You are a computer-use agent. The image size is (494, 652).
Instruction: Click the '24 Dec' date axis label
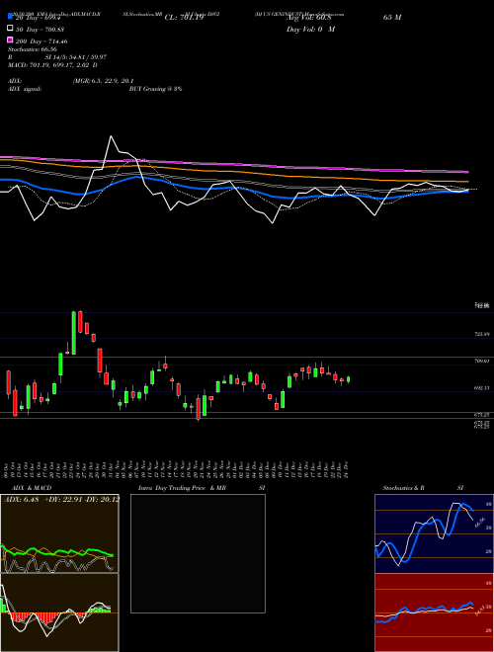347,467
